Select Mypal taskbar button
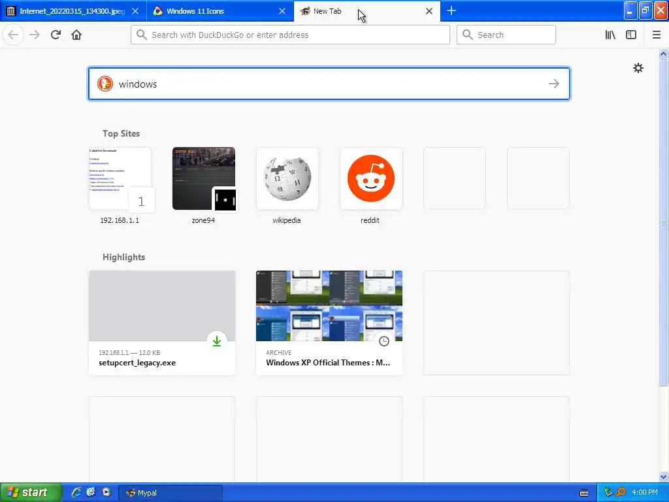Image resolution: width=669 pixels, height=502 pixels. (x=171, y=493)
